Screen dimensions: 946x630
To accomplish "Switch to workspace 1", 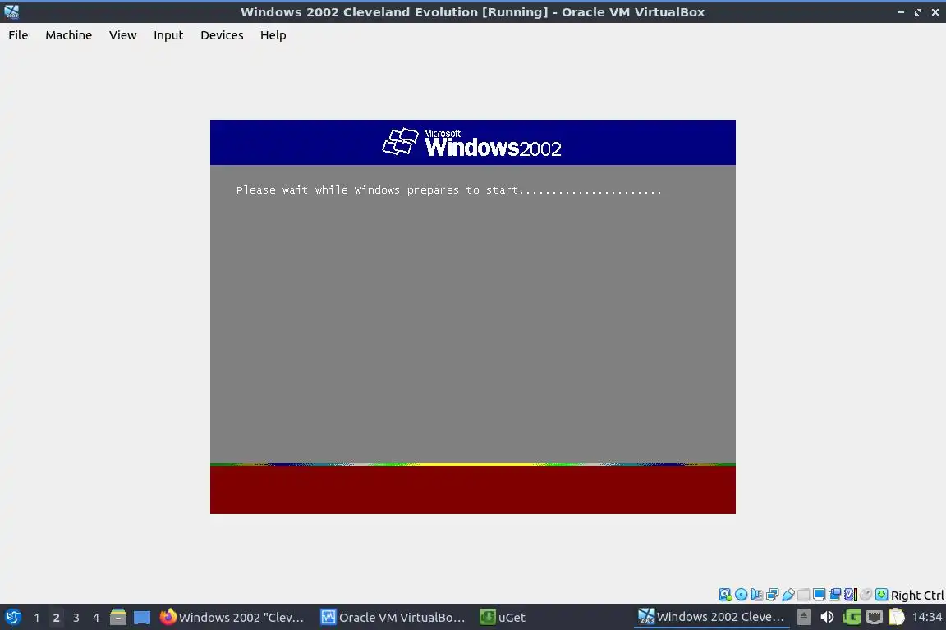I will 37,618.
